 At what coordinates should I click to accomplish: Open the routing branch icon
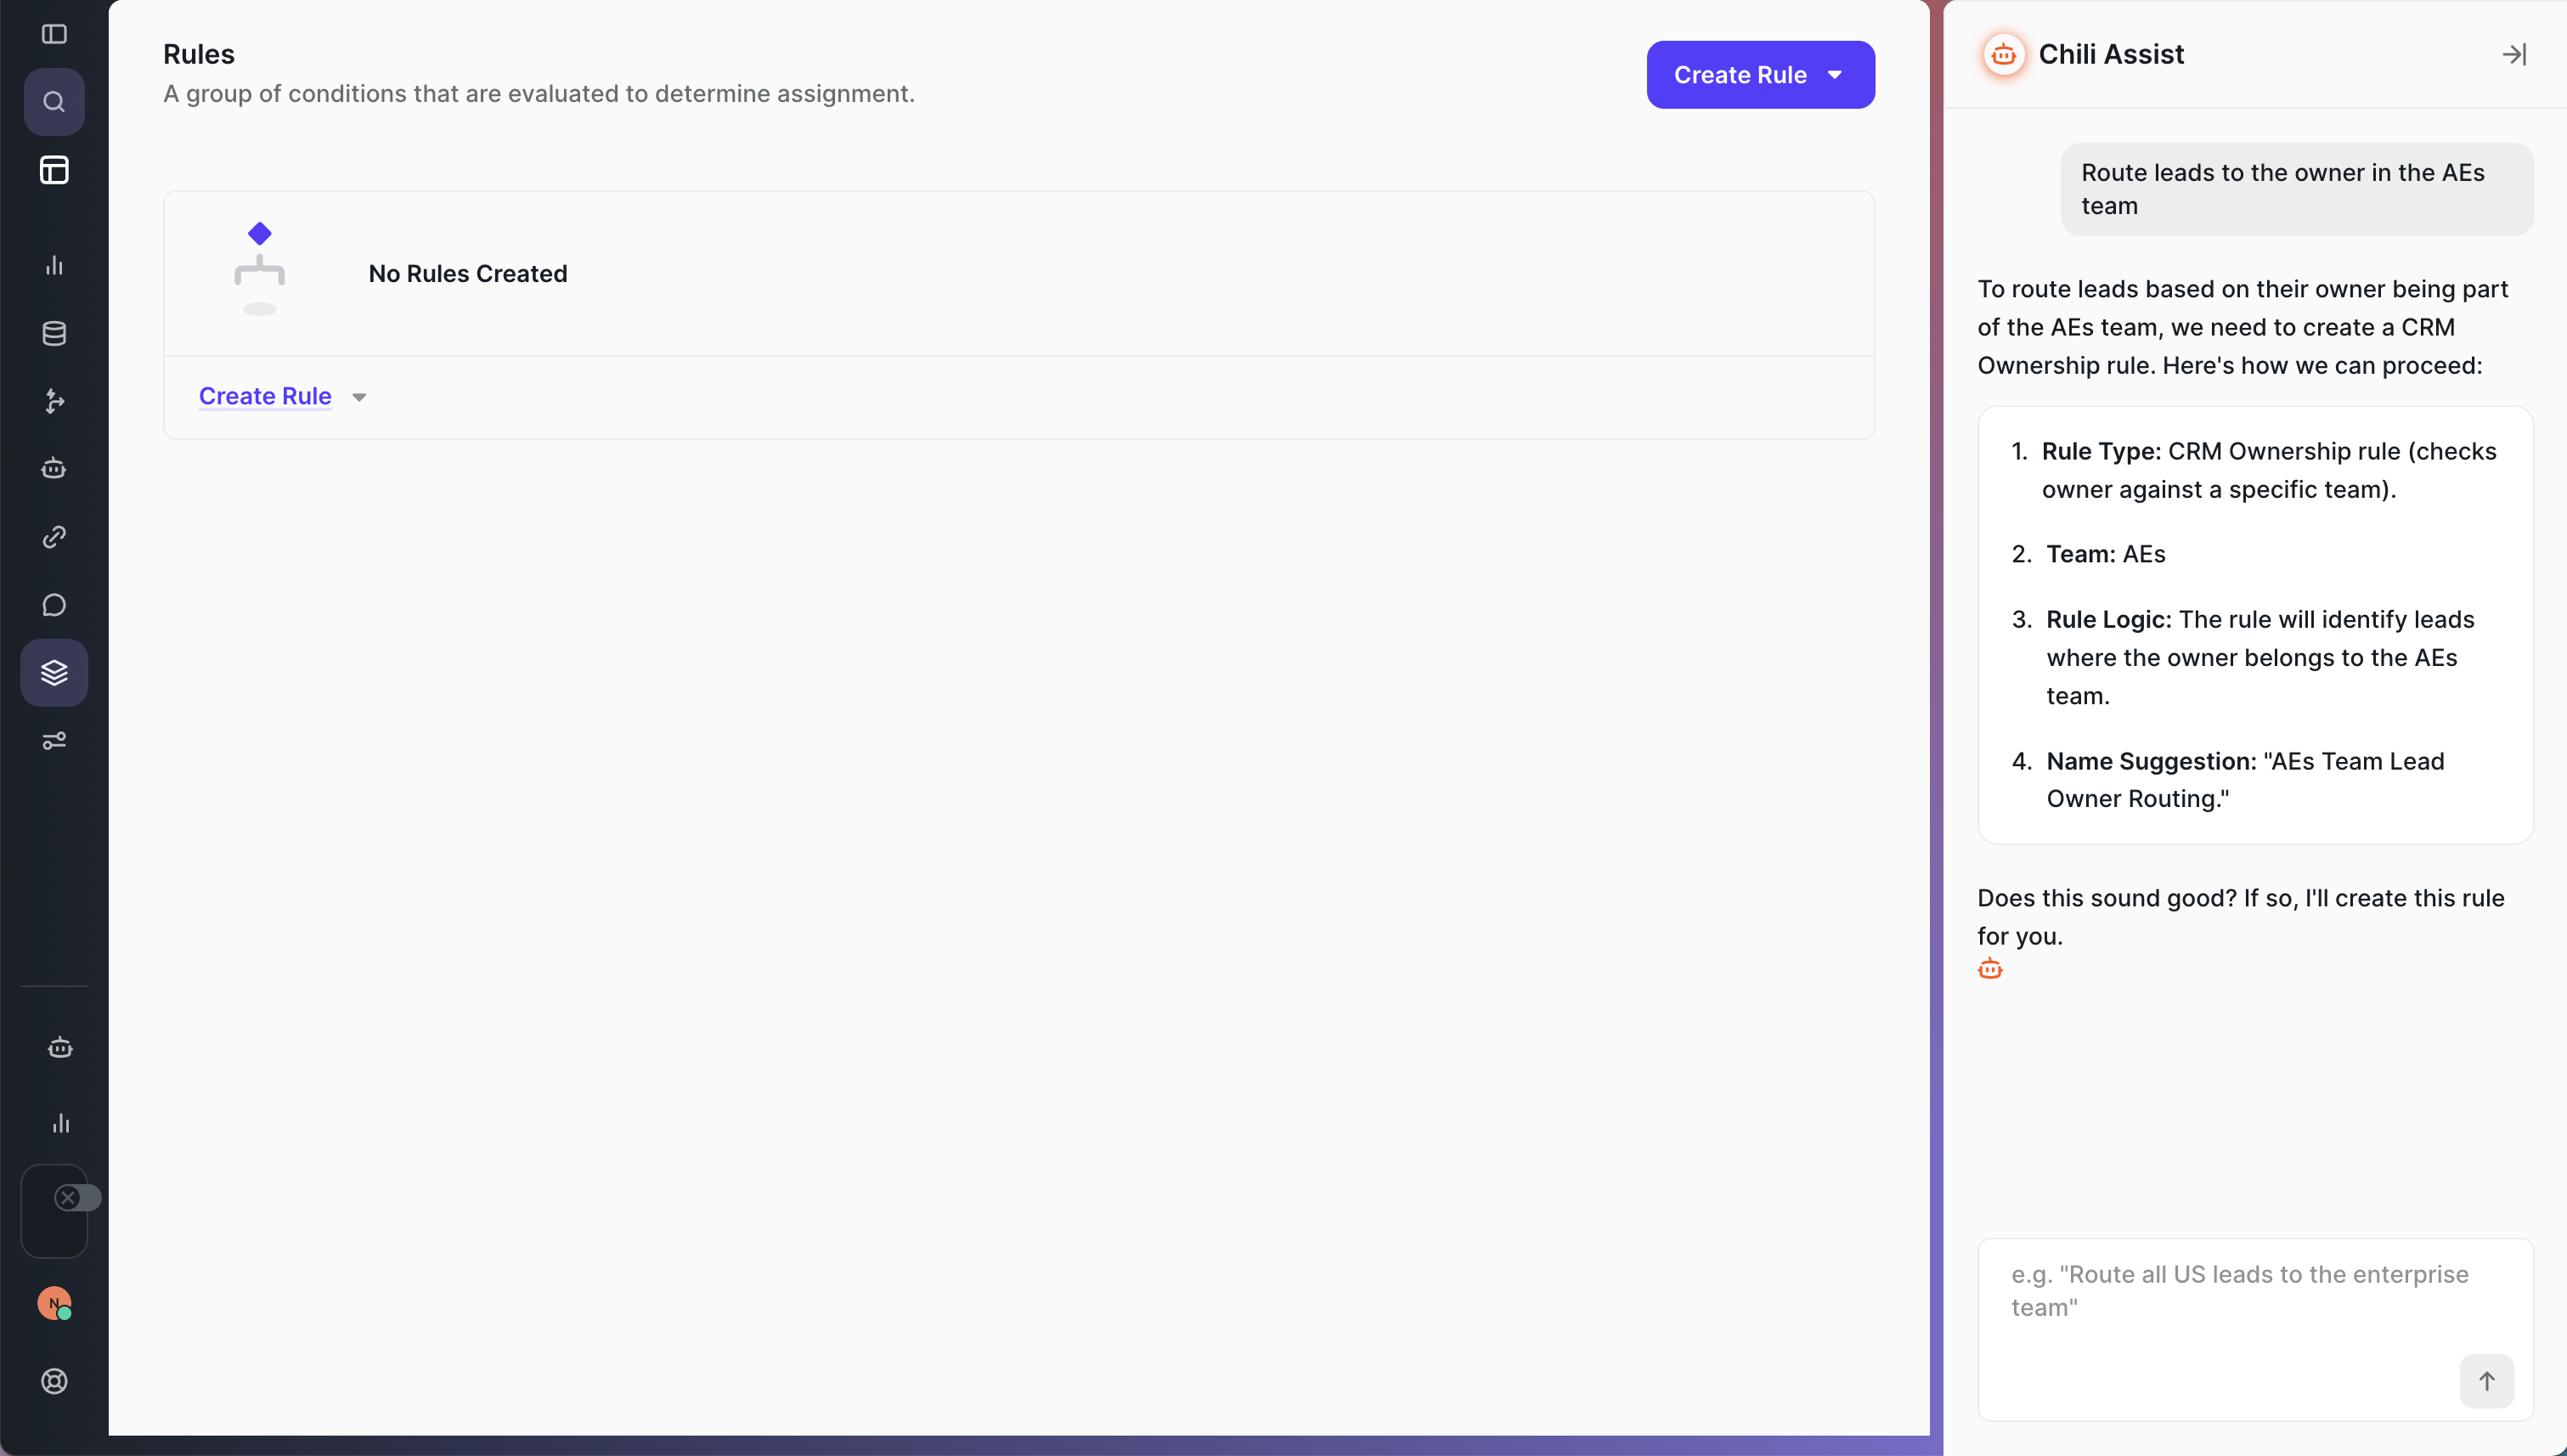[54, 401]
